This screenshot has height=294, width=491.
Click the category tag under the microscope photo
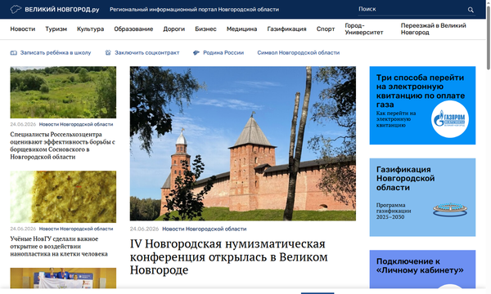pyautogui.click(x=76, y=229)
